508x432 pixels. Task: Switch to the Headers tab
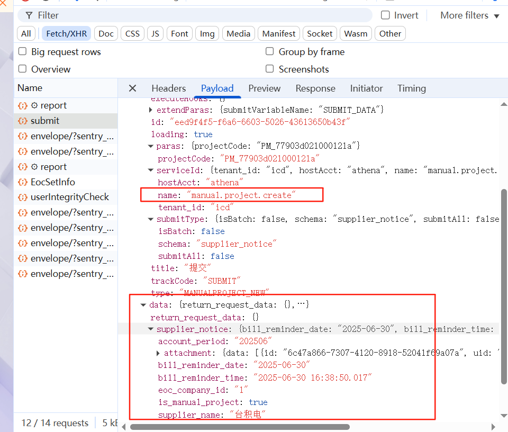click(168, 88)
